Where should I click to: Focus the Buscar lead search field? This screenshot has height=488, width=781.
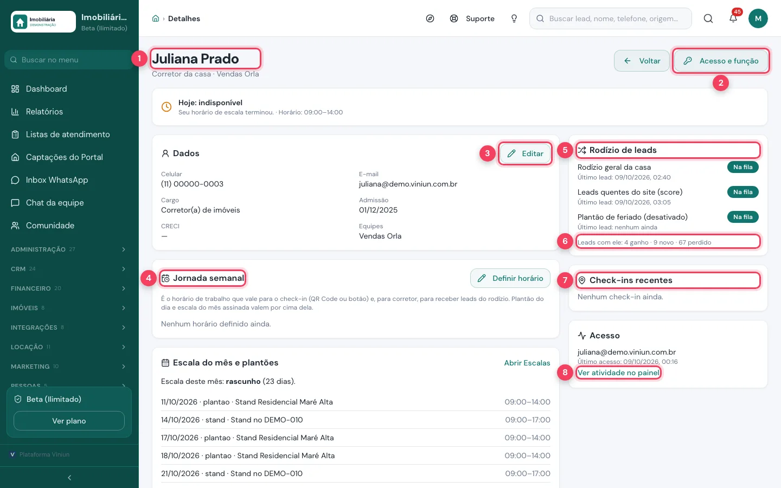pyautogui.click(x=611, y=18)
